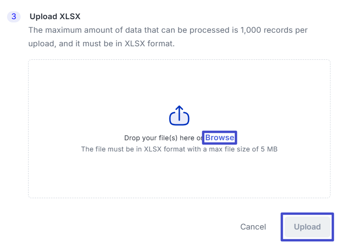Screen dimensions: 345x244
Task: Click the Upload button
Action: tap(307, 227)
